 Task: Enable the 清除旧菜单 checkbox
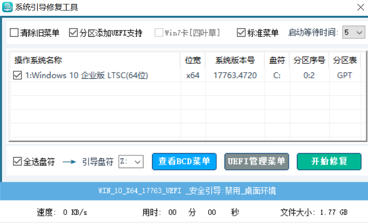point(14,32)
